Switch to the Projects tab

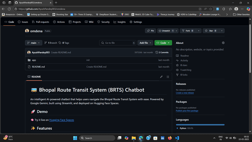[x=75, y=22]
